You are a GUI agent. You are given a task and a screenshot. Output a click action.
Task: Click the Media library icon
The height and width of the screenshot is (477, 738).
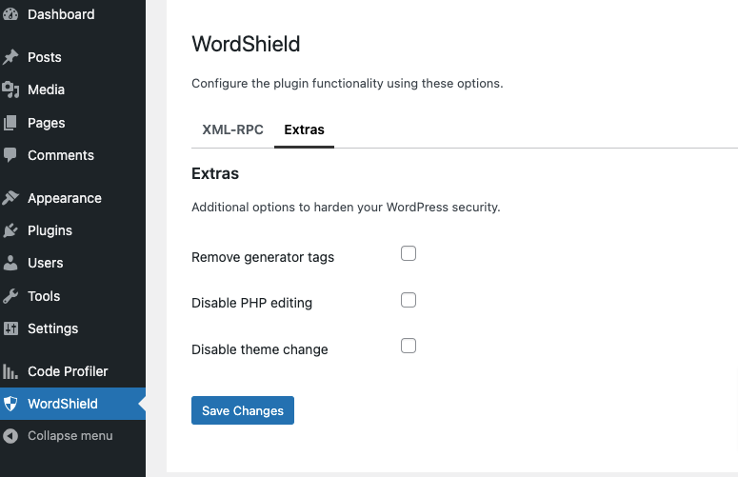tap(10, 89)
